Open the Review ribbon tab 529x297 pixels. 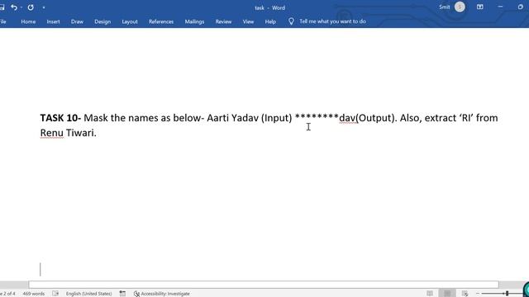(223, 21)
